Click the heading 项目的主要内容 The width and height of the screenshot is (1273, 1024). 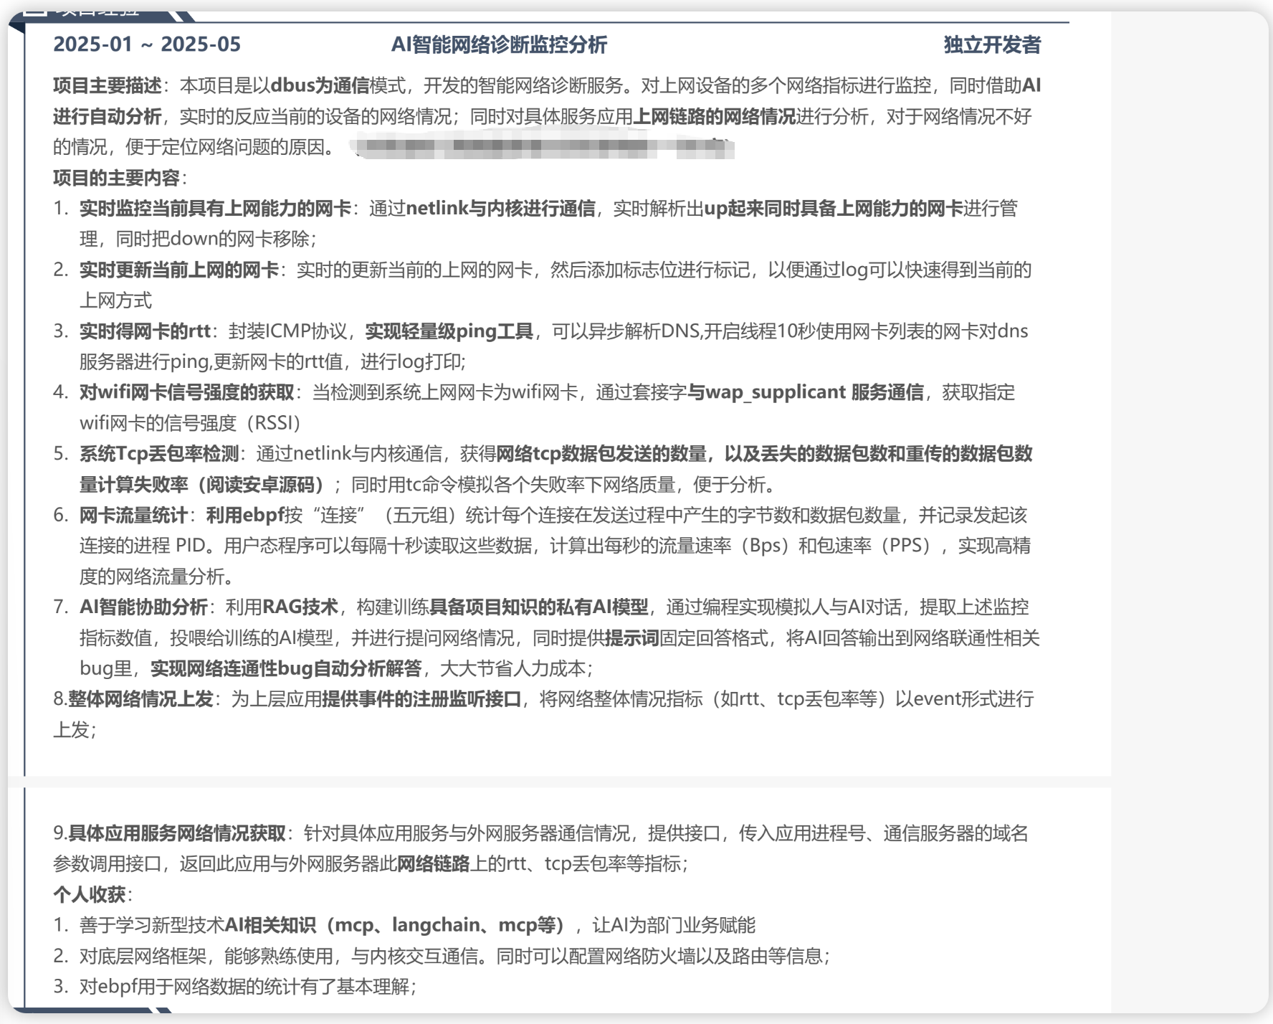[116, 178]
